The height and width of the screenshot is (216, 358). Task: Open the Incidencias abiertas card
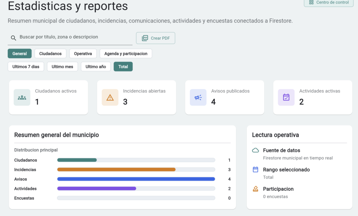coord(137,97)
